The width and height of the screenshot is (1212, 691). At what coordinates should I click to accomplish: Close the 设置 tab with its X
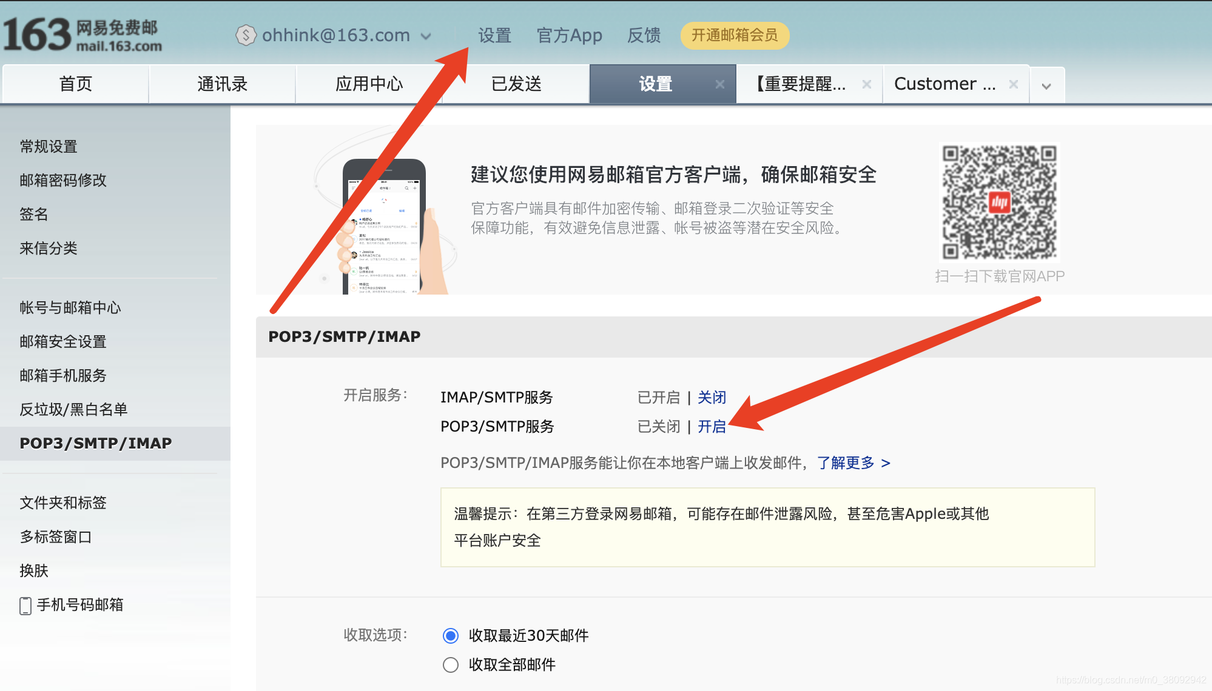(719, 84)
